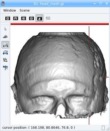Choose the trackball rotation control

pyautogui.click(x=5, y=45)
